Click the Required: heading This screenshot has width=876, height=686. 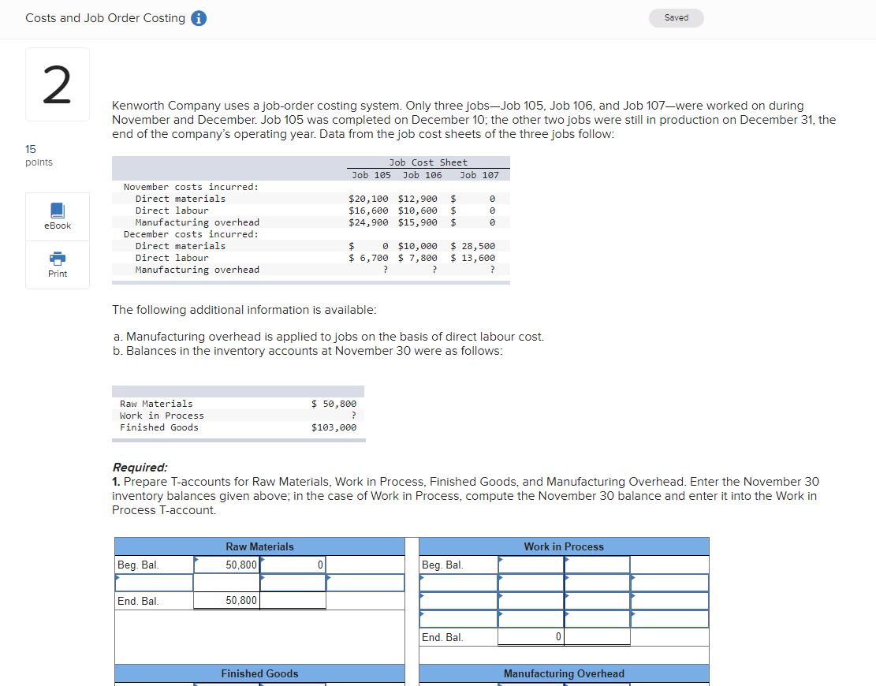point(140,467)
